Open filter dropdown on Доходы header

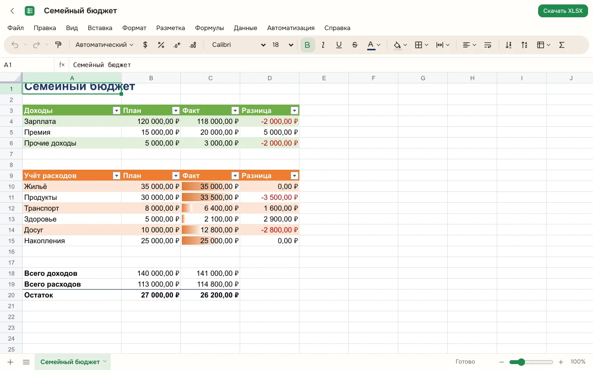117,111
